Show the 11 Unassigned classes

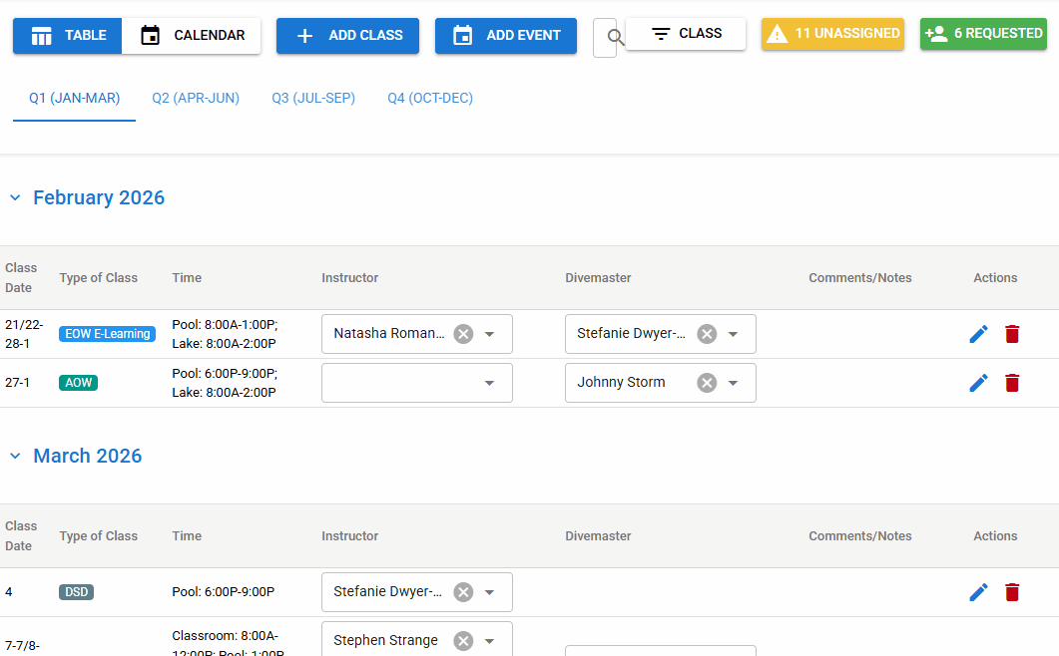(x=832, y=34)
